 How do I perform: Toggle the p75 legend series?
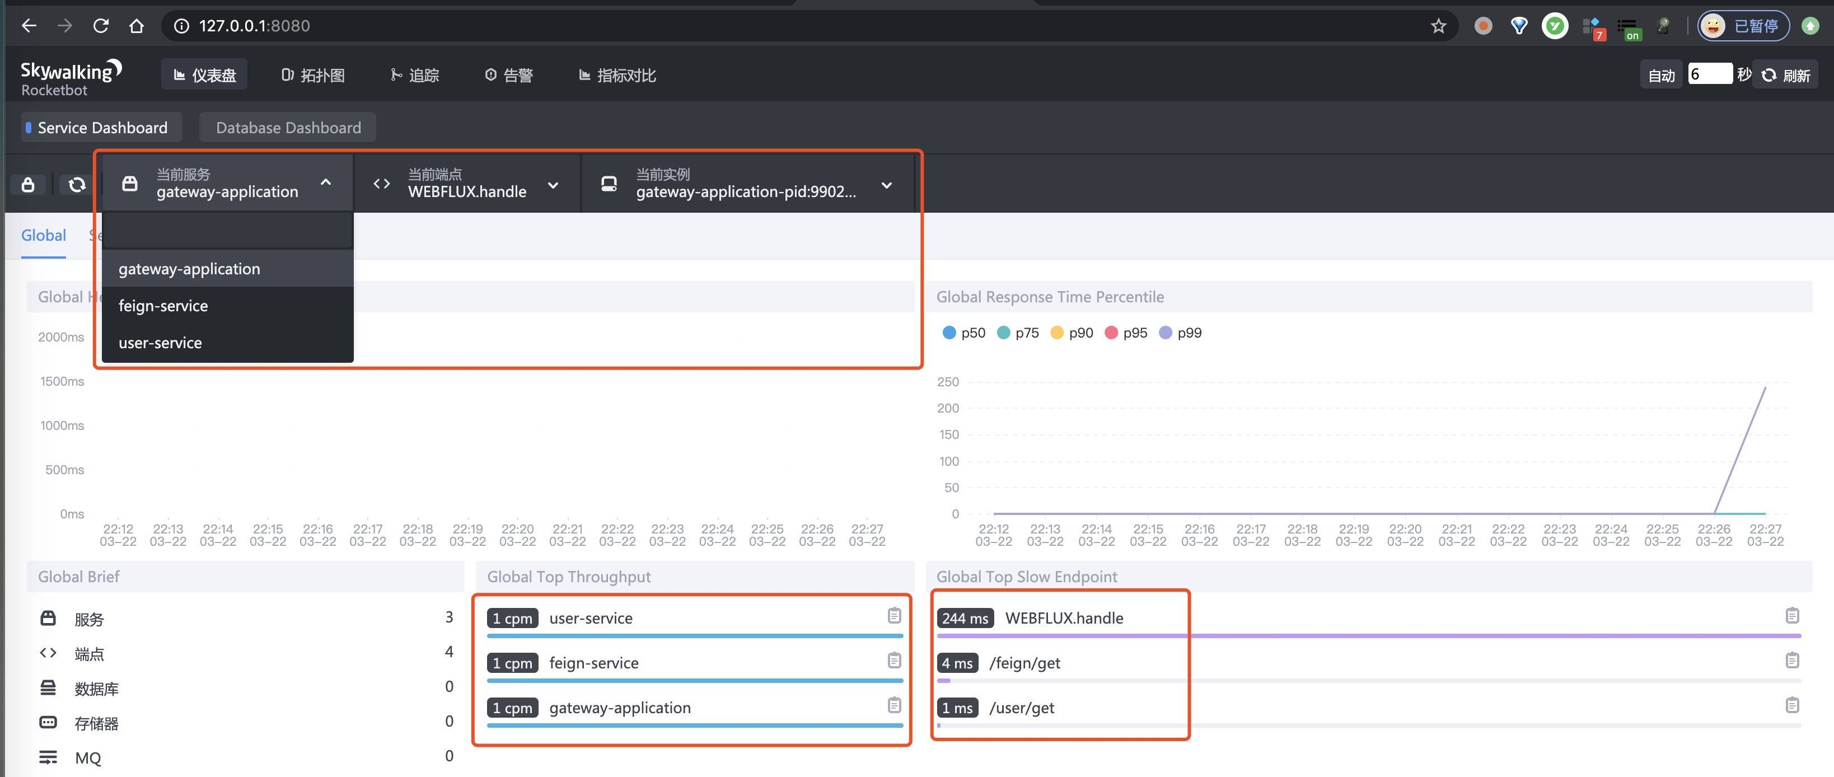tap(1018, 333)
